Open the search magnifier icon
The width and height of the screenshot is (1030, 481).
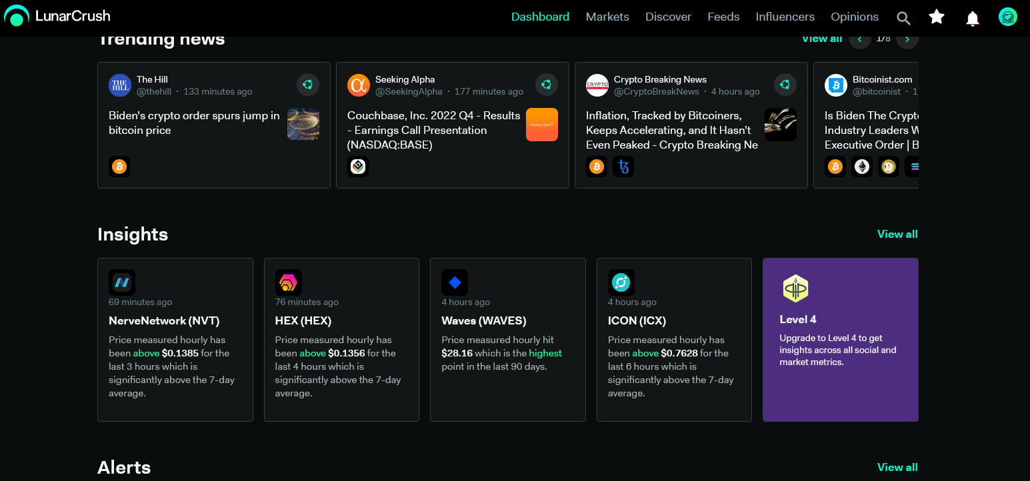point(903,18)
